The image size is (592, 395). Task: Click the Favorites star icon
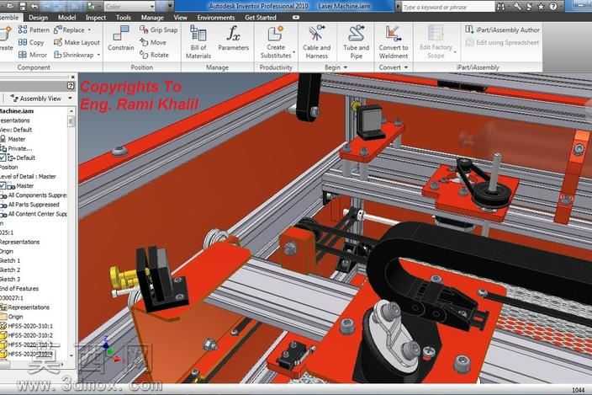541,7
